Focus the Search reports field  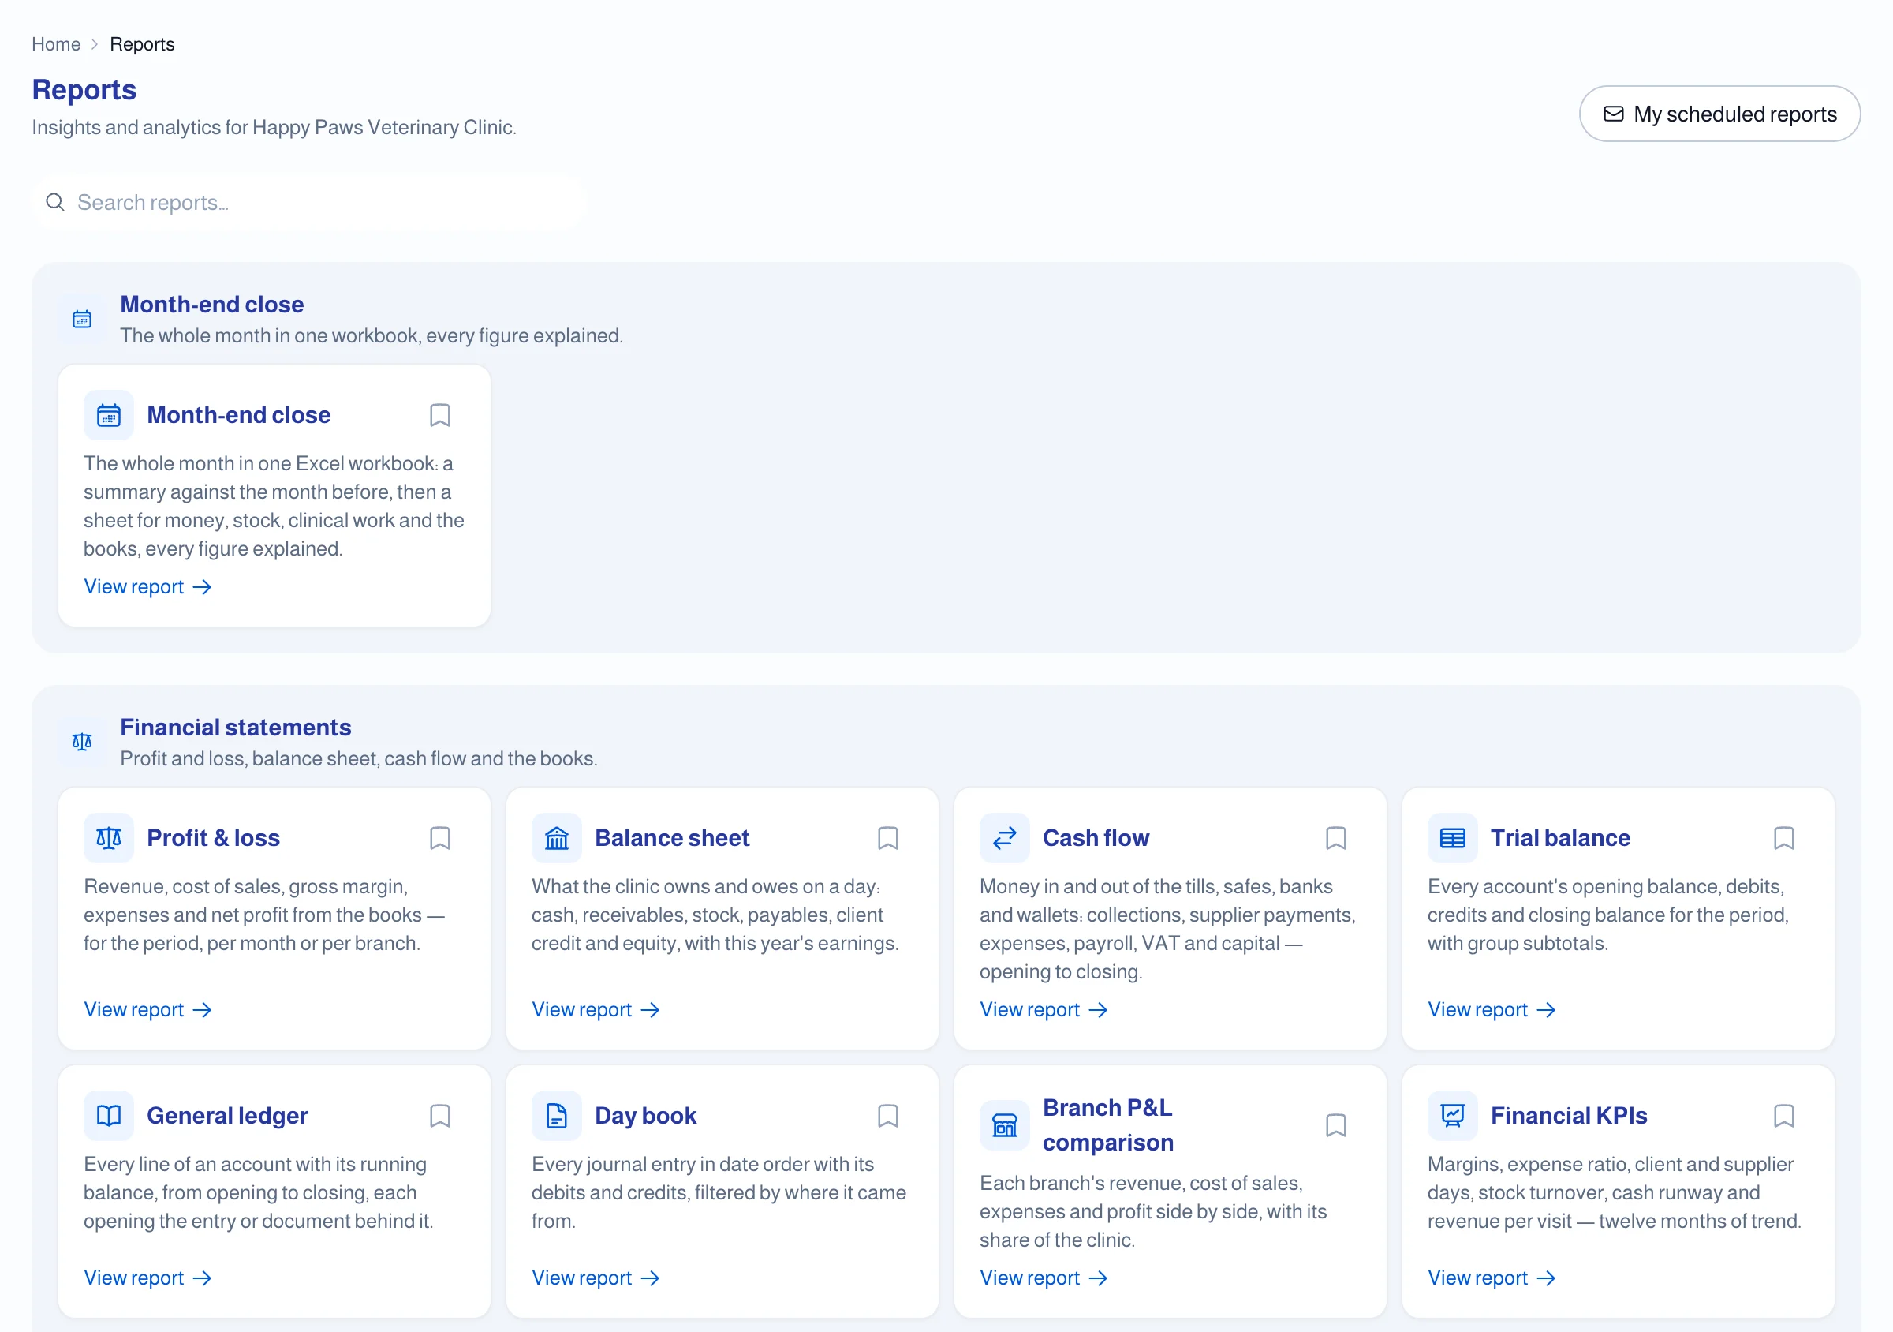pyautogui.click(x=309, y=202)
